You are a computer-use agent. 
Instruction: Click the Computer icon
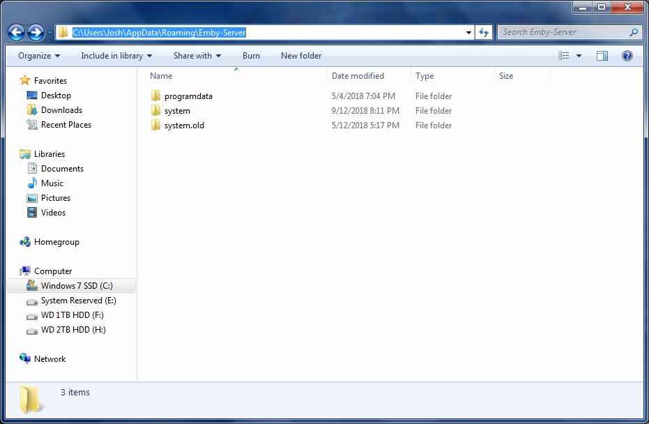[25, 271]
